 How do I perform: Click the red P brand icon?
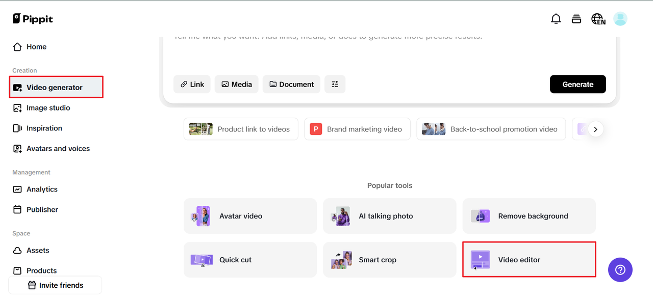point(316,129)
